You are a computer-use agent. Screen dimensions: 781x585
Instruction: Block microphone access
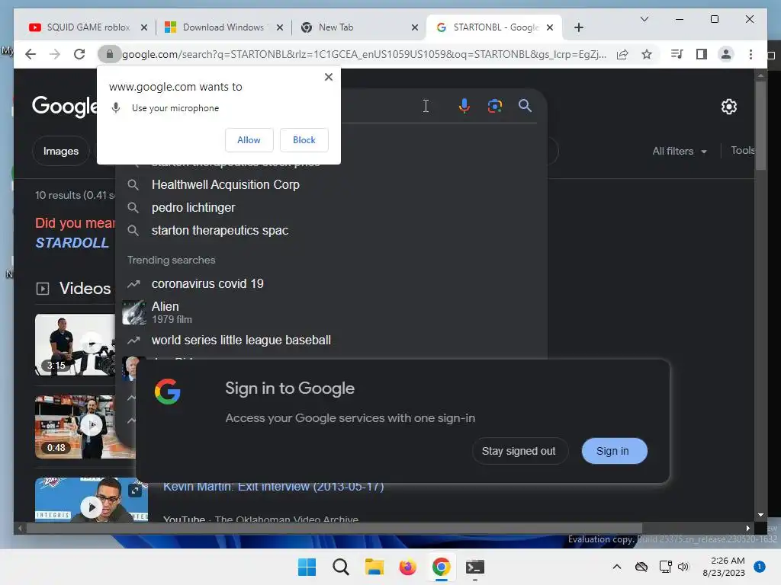[x=304, y=140]
